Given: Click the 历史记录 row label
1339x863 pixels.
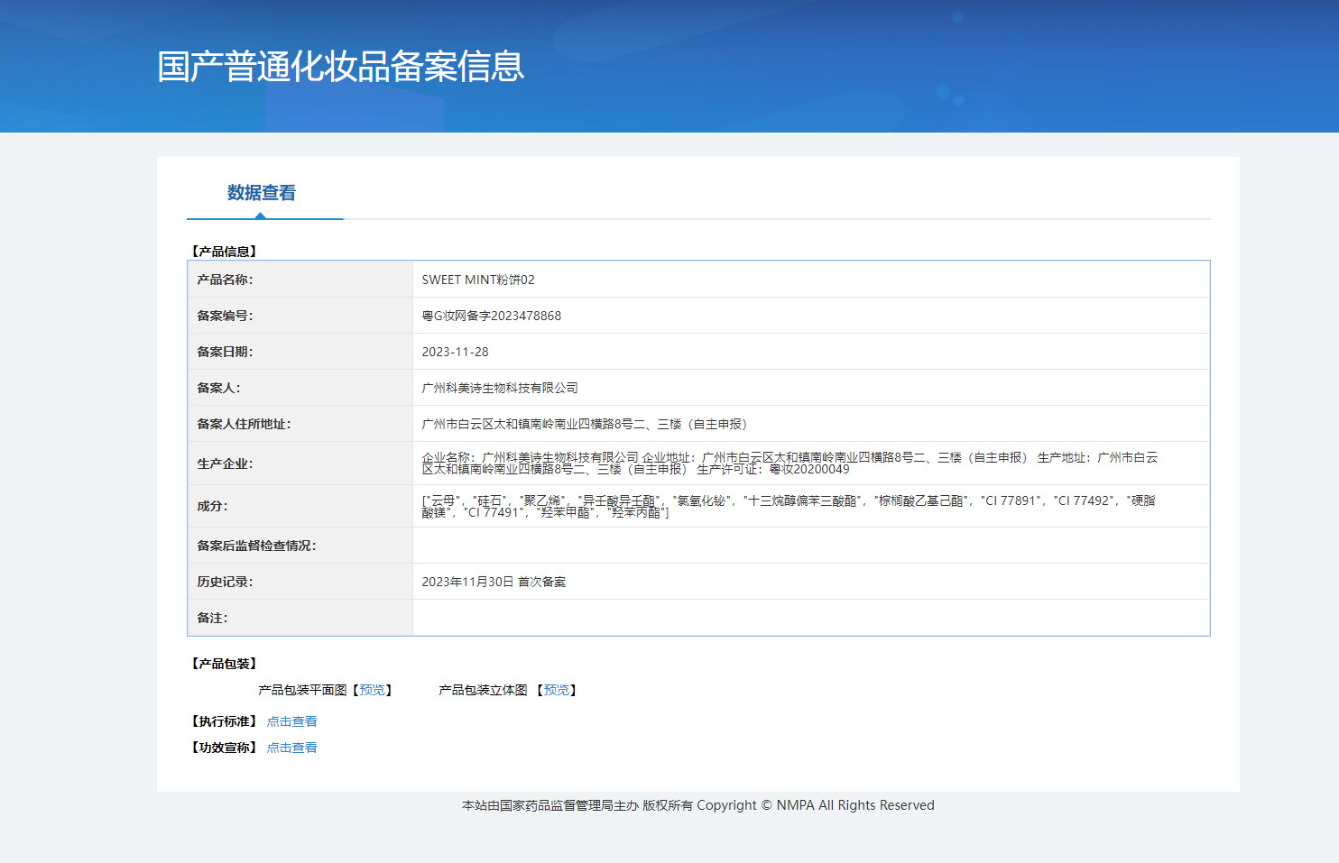Looking at the screenshot, I should (225, 582).
